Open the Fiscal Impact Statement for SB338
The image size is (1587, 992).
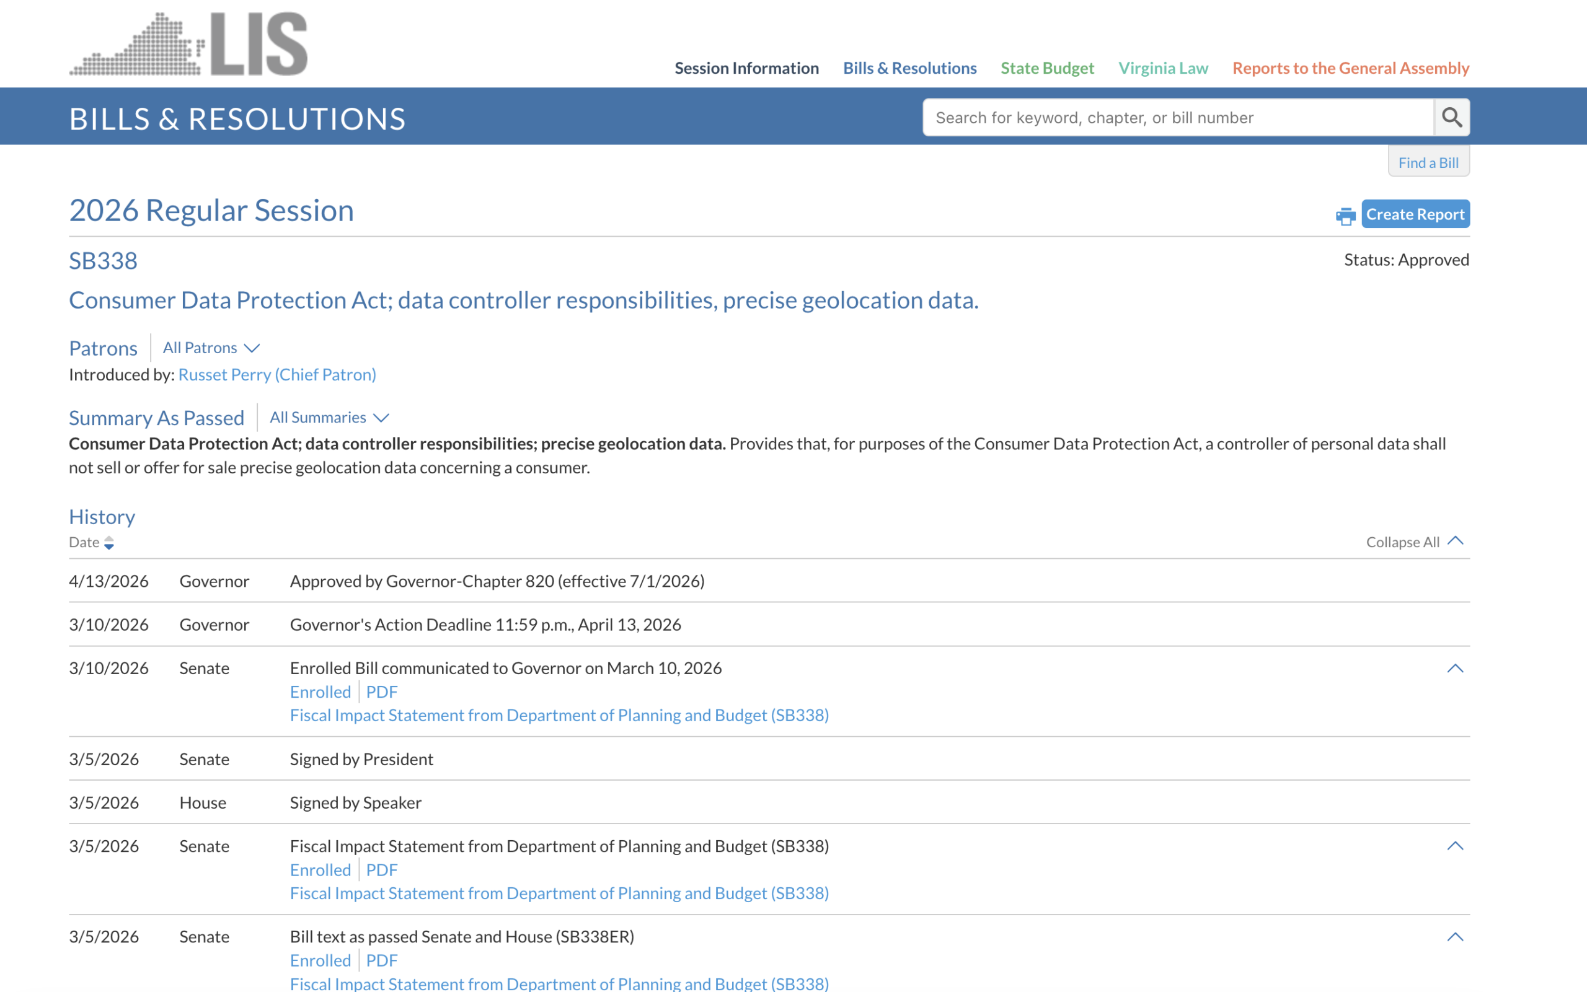pos(559,715)
